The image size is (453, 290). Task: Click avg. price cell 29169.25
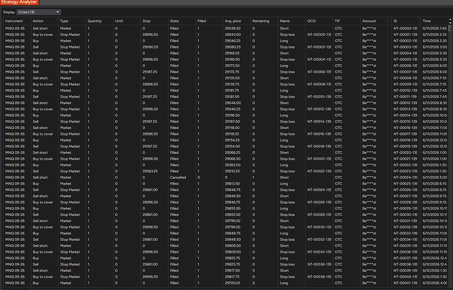pos(233,53)
